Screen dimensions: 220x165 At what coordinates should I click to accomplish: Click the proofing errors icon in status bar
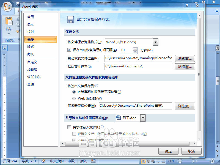[43, 161]
